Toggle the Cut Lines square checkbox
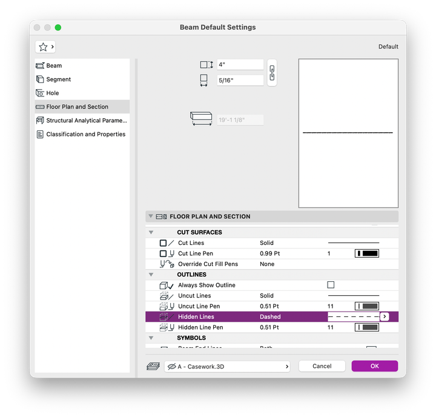The width and height of the screenshot is (436, 417). click(x=163, y=243)
